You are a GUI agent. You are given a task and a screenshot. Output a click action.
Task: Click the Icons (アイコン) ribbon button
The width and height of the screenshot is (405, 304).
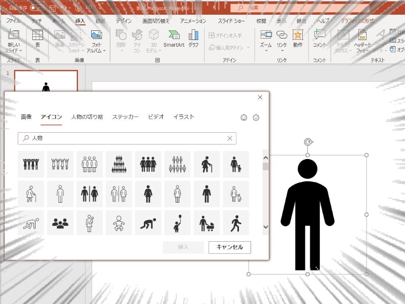point(137,41)
